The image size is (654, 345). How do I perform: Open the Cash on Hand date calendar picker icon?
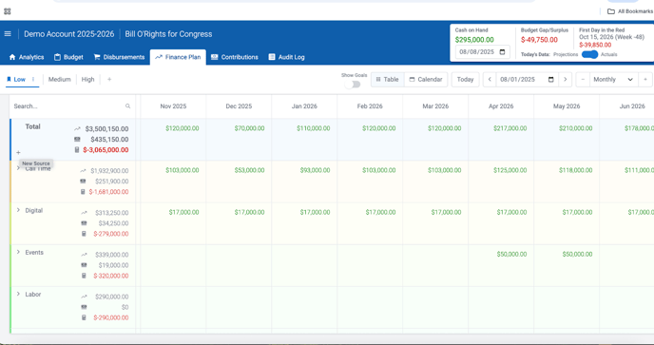502,52
